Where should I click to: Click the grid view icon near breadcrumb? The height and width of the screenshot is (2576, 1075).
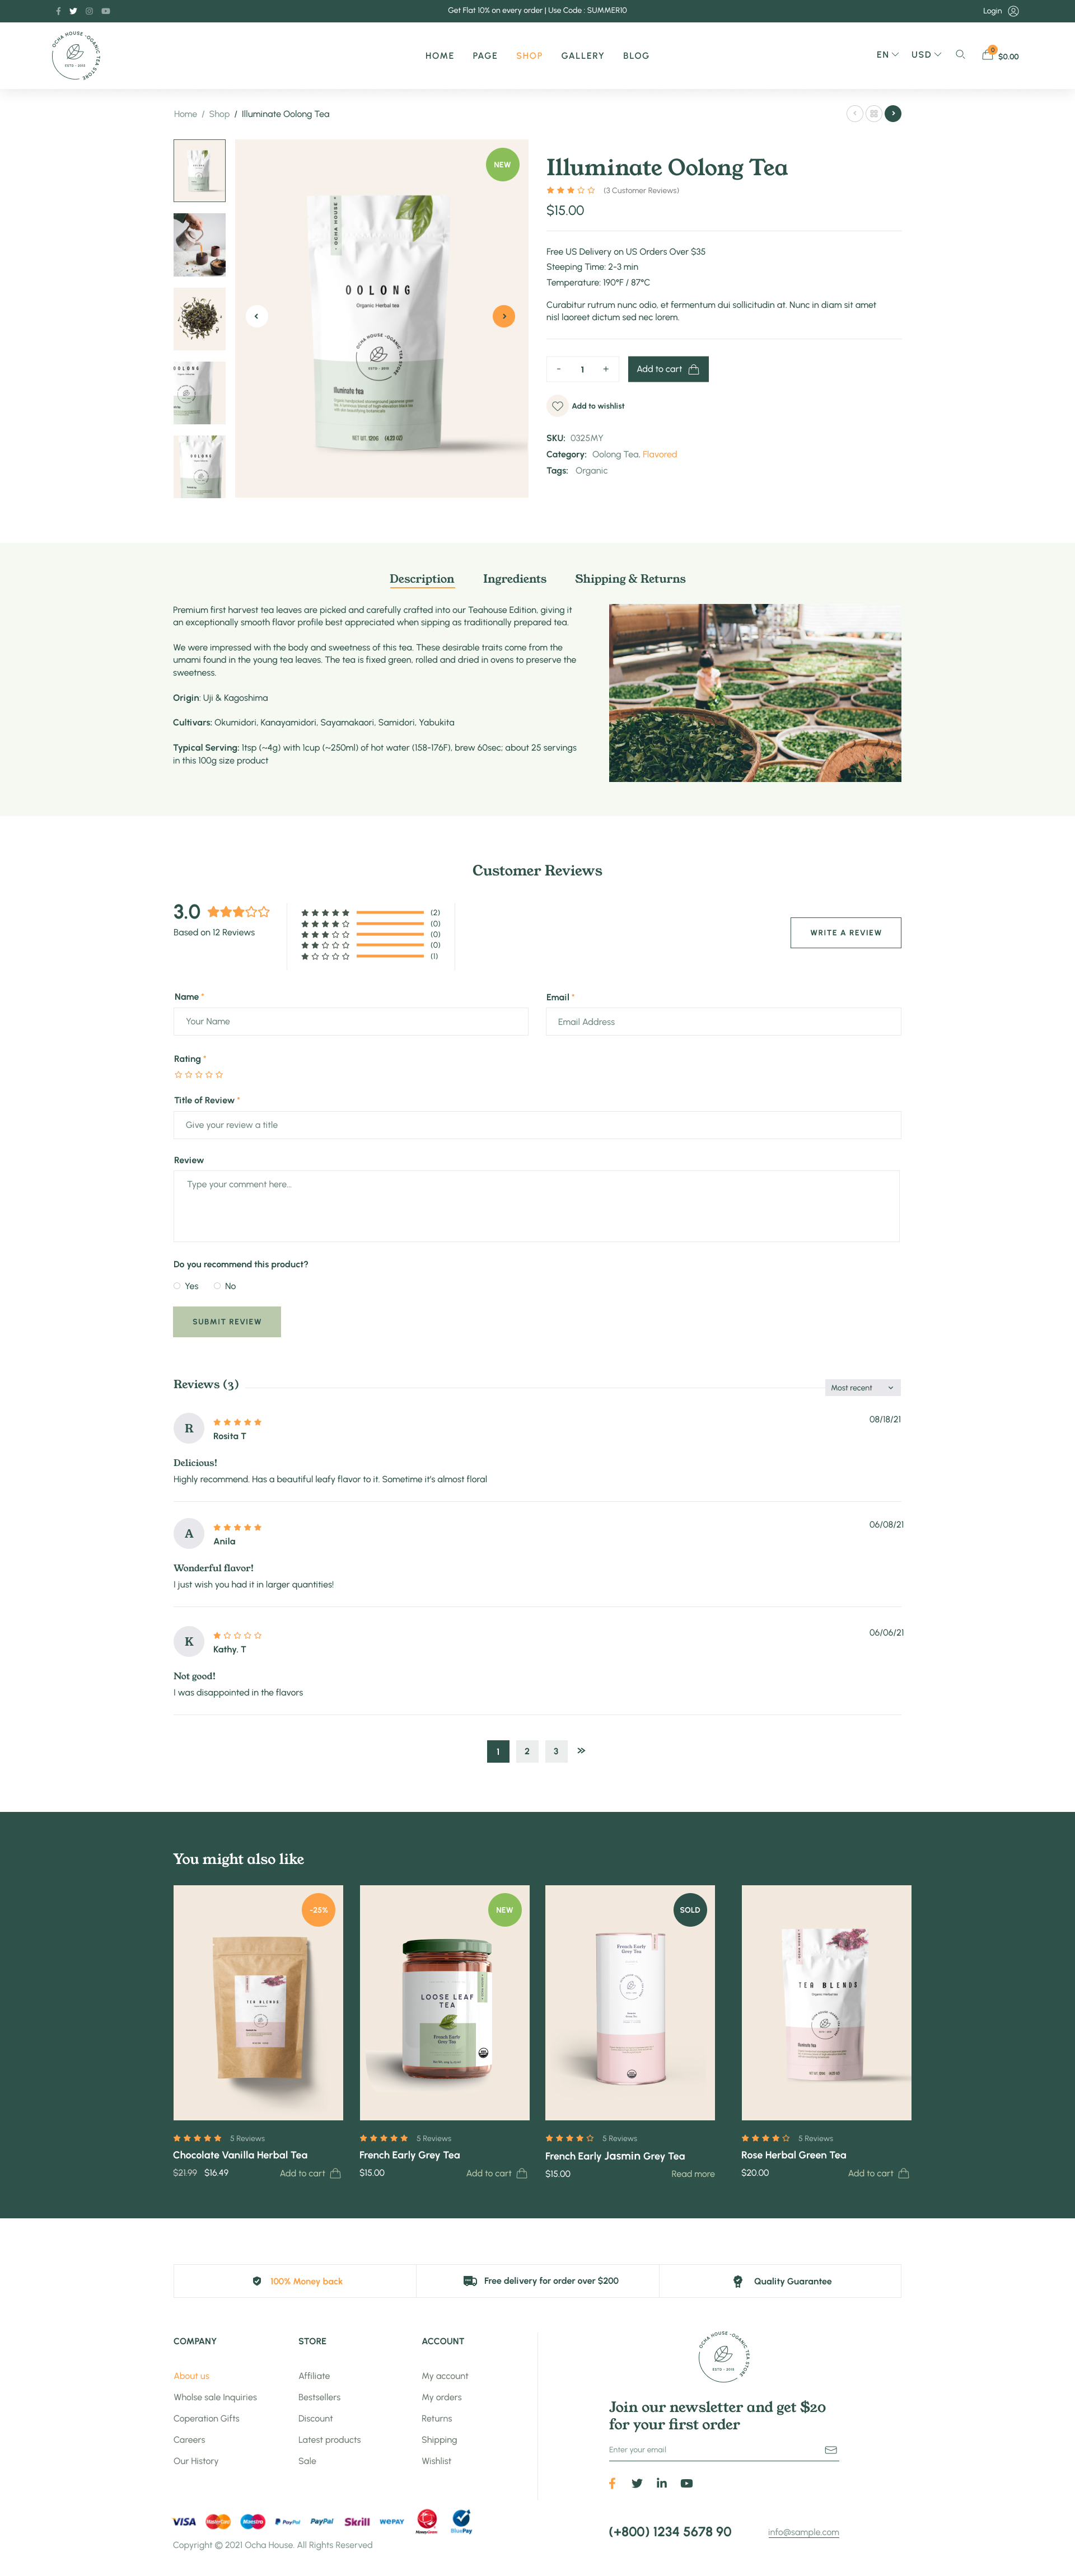[x=874, y=114]
